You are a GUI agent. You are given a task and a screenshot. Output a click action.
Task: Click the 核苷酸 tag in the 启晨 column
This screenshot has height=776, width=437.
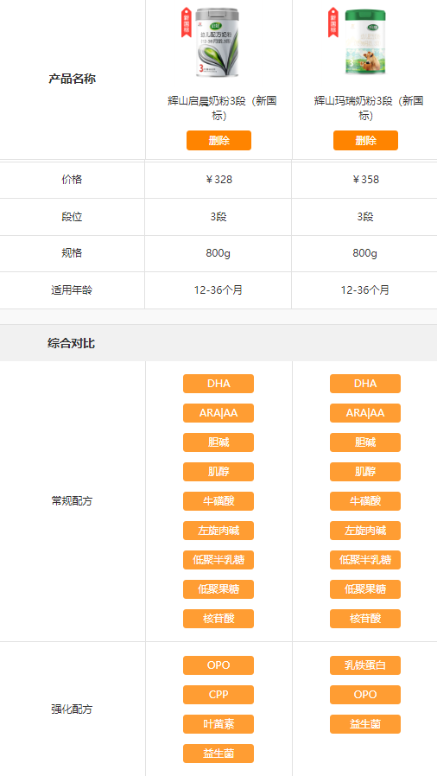[218, 619]
